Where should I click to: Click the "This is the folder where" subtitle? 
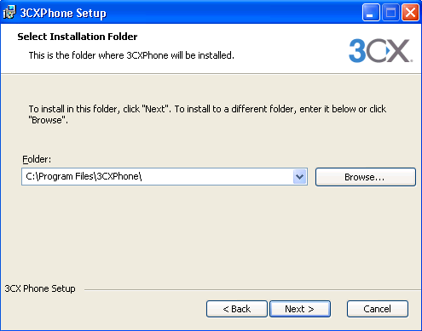point(131,55)
